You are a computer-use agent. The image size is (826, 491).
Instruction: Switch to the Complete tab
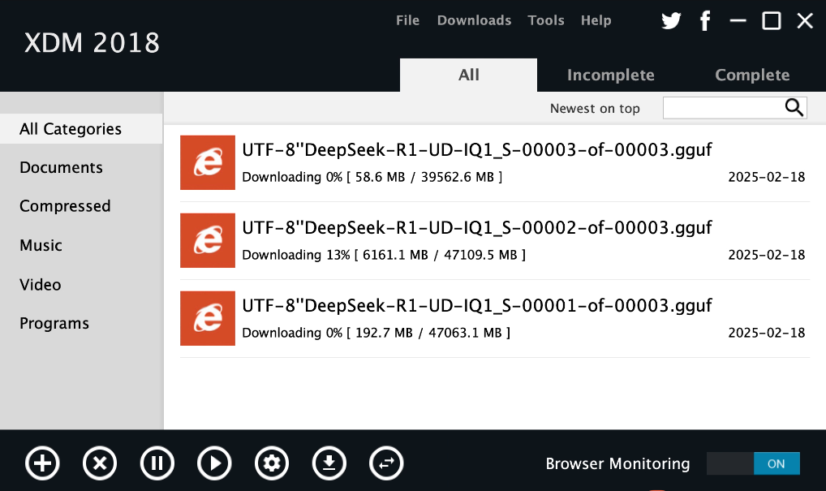(x=751, y=75)
